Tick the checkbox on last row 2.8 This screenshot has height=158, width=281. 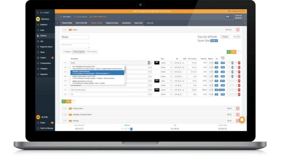click(68, 94)
